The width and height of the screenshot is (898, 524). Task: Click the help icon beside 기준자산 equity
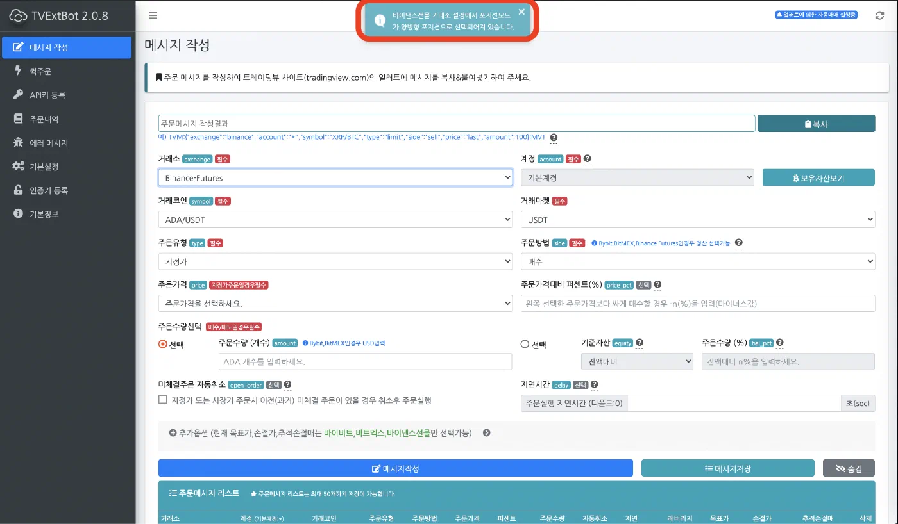tap(640, 343)
